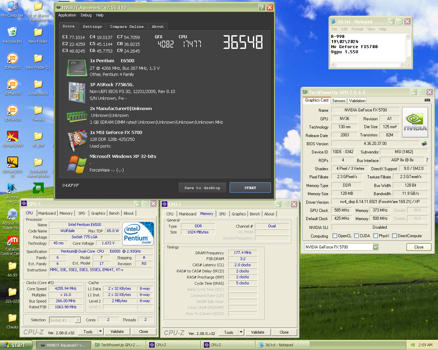Expand the Tools dropdown arrow in right CPU-Z

pos(241,332)
